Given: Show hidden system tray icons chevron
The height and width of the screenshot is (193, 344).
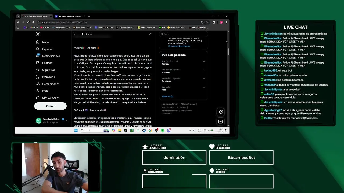Looking at the screenshot, I should coord(190,130).
